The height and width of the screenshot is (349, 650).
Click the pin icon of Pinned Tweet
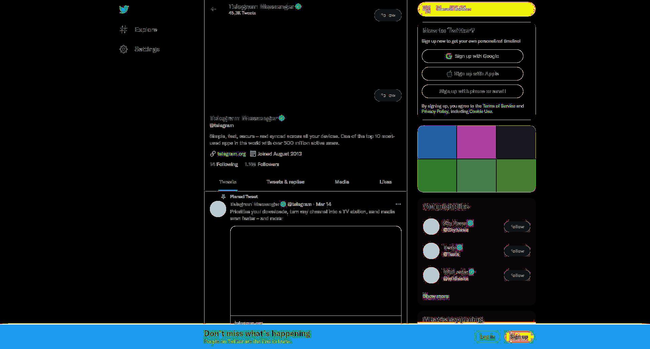point(223,196)
